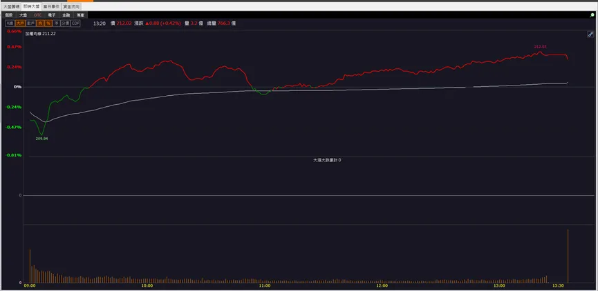The width and height of the screenshot is (598, 291).
Task: Open the 資金流向 tab
Action: (x=71, y=6)
